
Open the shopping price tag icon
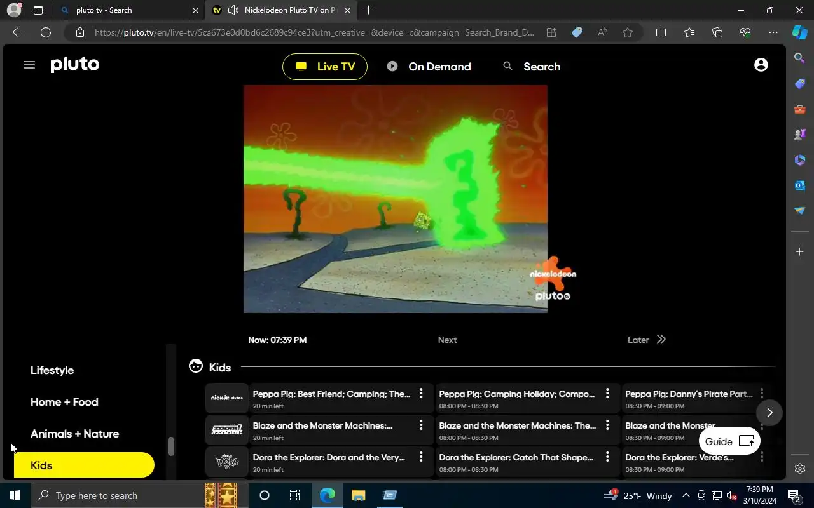(577, 32)
